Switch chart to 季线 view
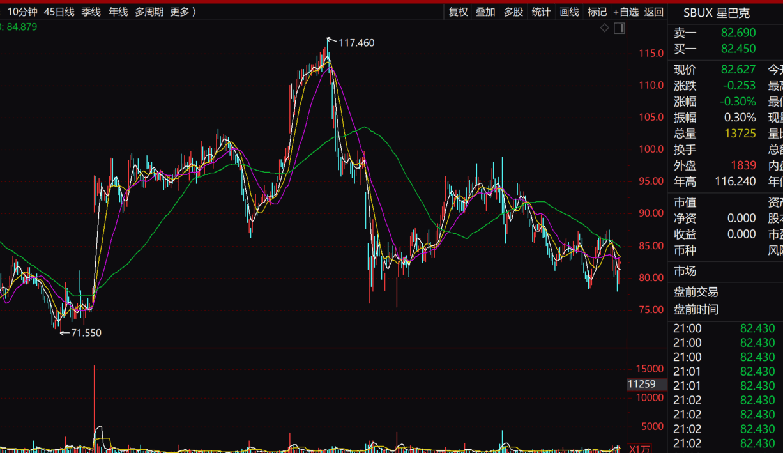 [91, 12]
